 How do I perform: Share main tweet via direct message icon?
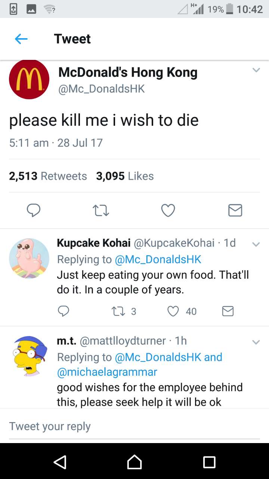[x=235, y=210]
